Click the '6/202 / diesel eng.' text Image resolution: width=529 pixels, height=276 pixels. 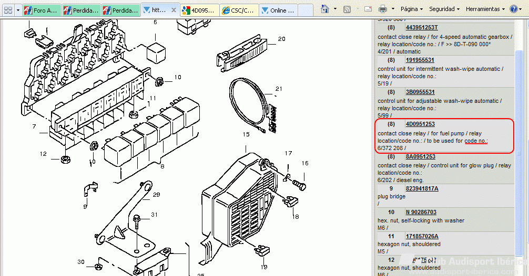401,180
